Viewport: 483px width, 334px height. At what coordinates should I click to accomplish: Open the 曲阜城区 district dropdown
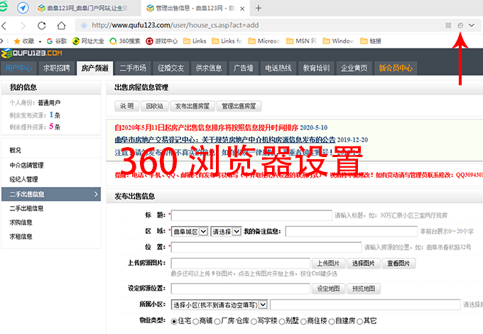click(x=190, y=231)
